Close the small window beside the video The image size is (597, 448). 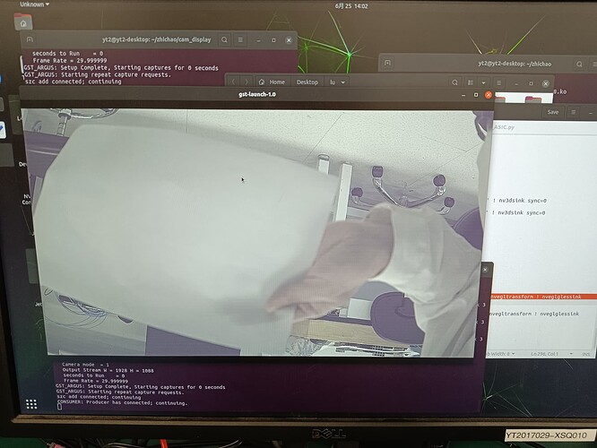point(485,270)
